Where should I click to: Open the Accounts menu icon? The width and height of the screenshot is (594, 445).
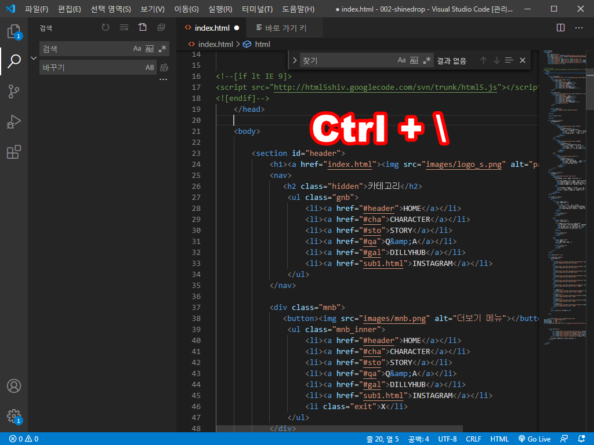coord(14,386)
